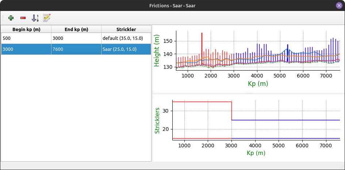Click the splitter handle between the two plots
345x170 pixels.
pyautogui.click(x=249, y=94)
